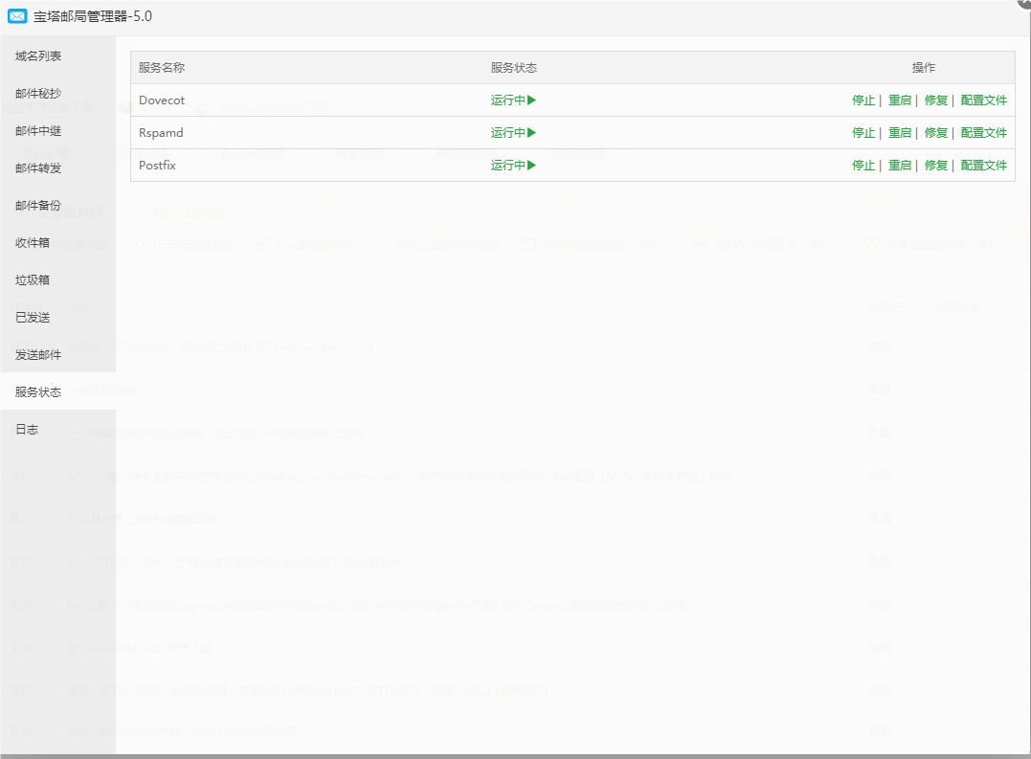Viewport: 1031px width, 759px height.
Task: Open the 邮件秘抄 sidebar menu
Action: [38, 93]
